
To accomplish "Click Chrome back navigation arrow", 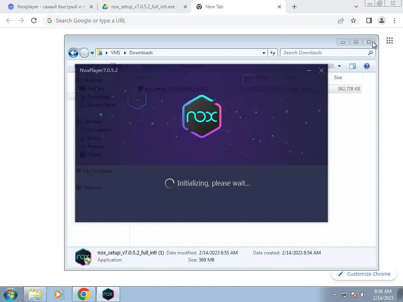I will tap(9, 20).
